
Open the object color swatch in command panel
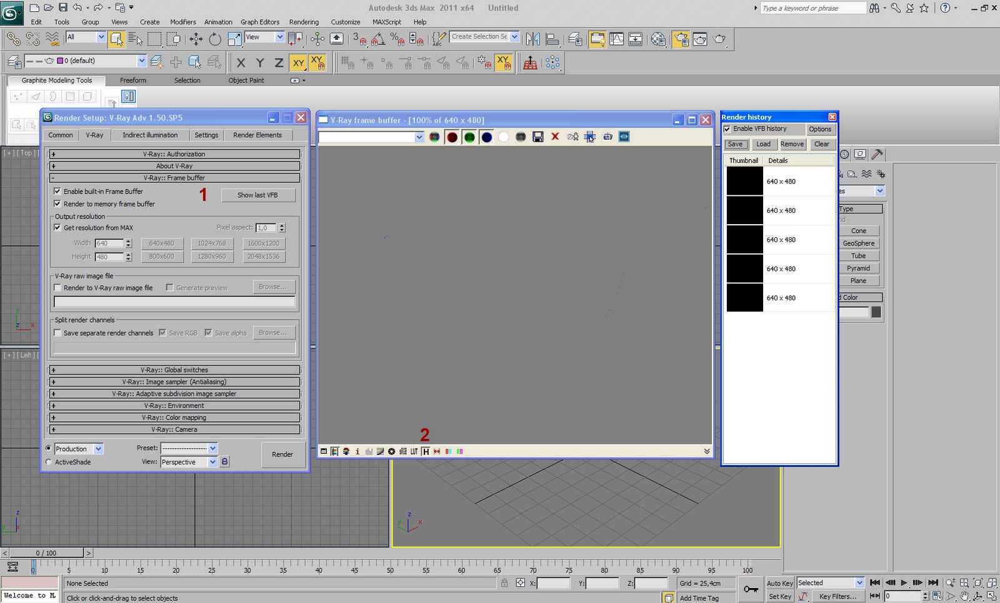[876, 312]
